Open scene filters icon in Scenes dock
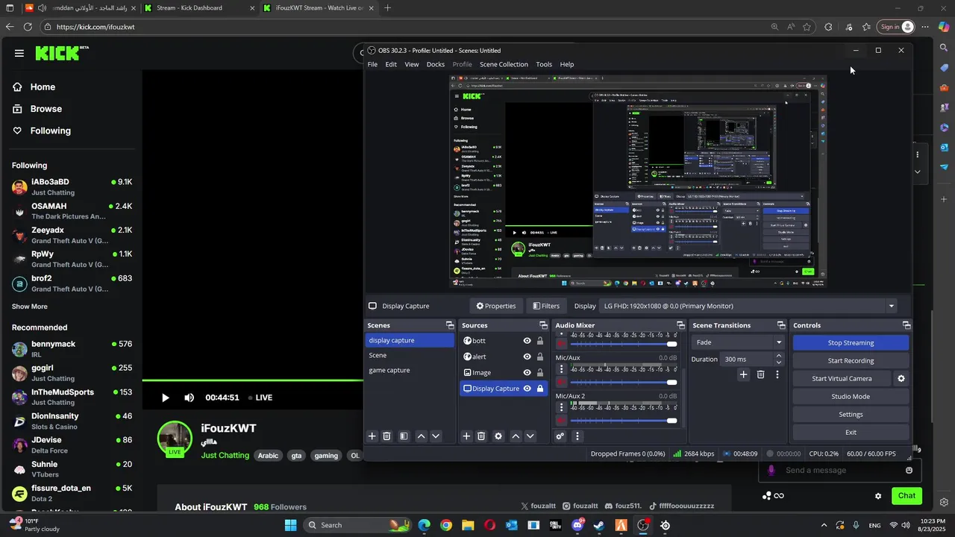Screen dimensions: 955x537 (x=404, y=436)
